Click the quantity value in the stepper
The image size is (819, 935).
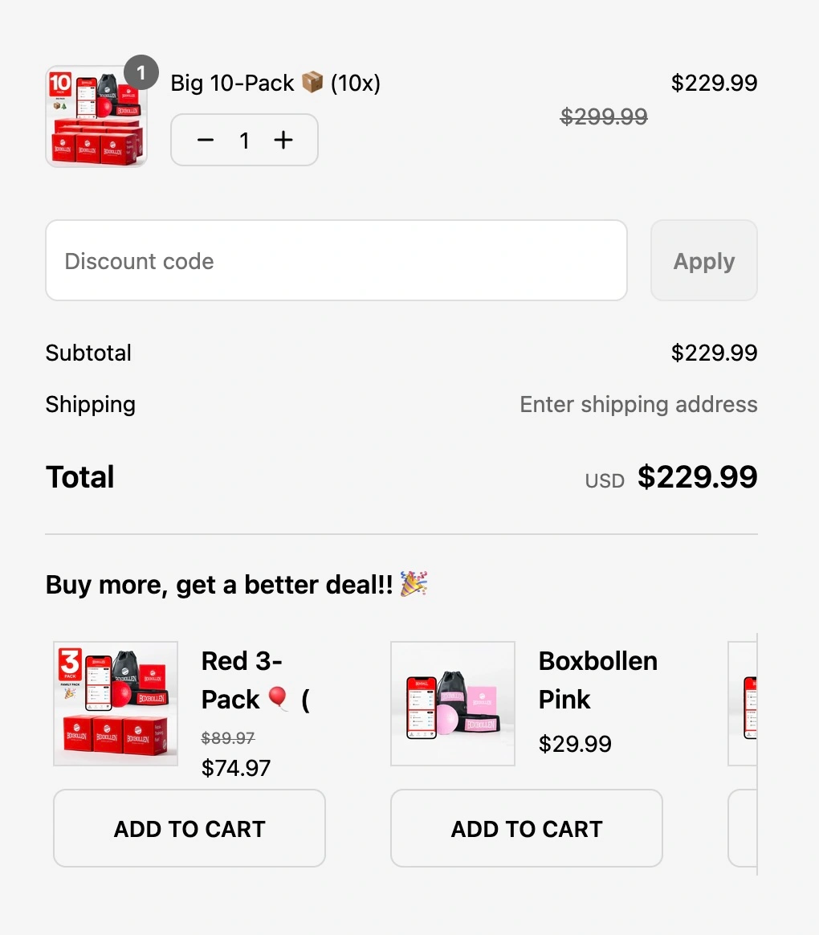click(x=244, y=141)
